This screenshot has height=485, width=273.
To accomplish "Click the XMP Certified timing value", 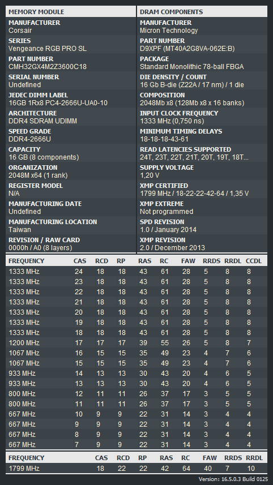I will click(194, 194).
